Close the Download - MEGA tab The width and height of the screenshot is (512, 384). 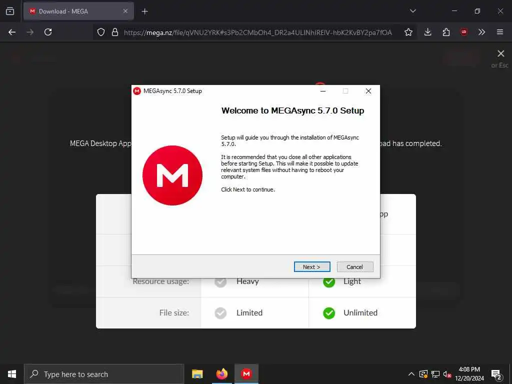[125, 11]
